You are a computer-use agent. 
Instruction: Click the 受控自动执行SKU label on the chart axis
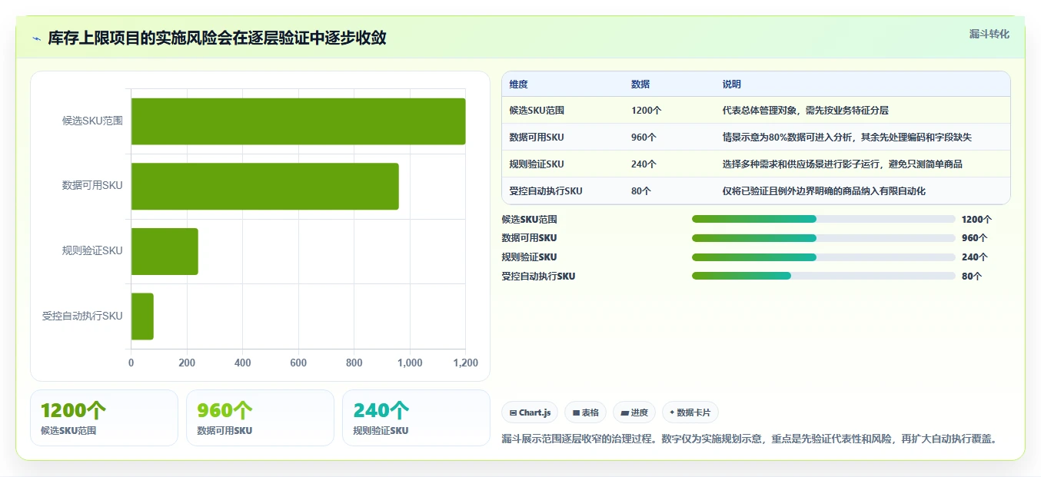point(82,316)
